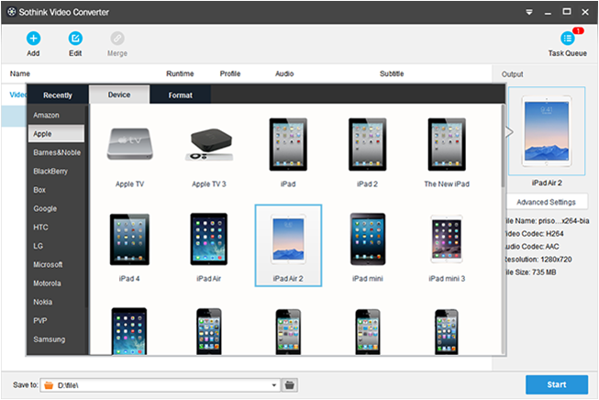Open Advanced Settings

[547, 202]
